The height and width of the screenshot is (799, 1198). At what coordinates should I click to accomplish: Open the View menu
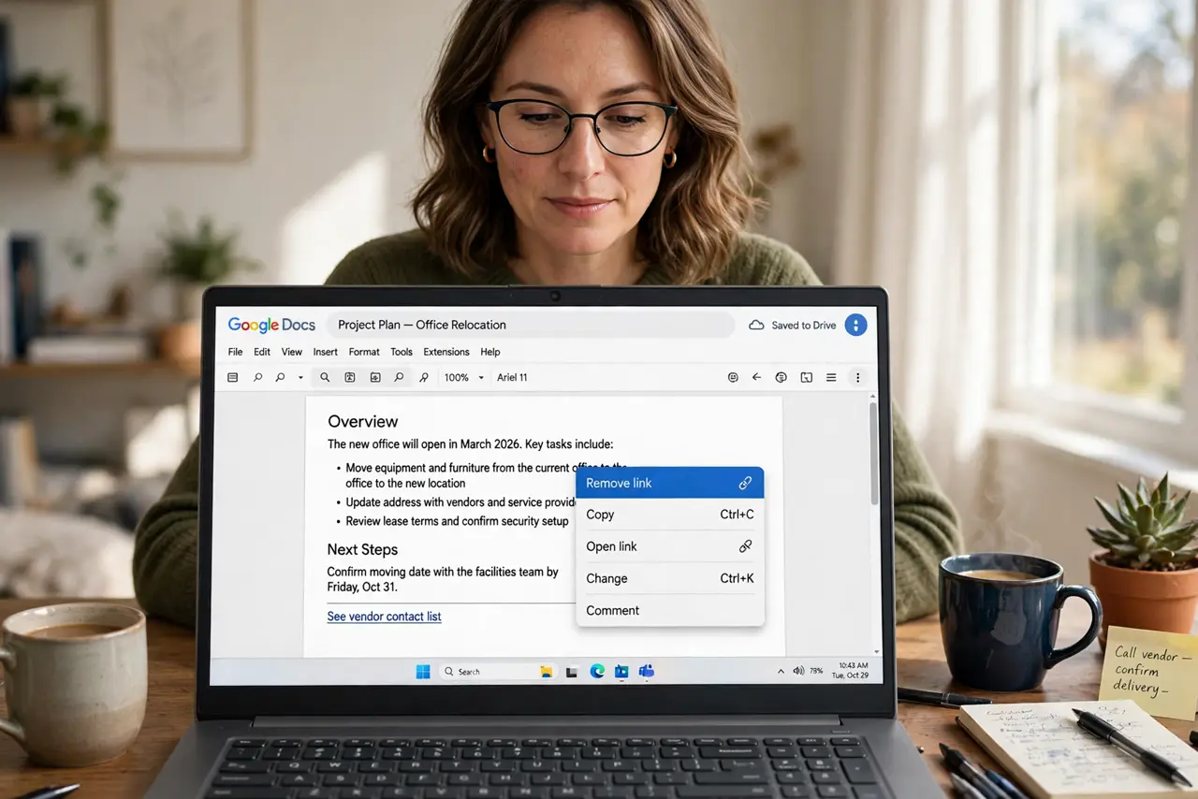click(292, 352)
